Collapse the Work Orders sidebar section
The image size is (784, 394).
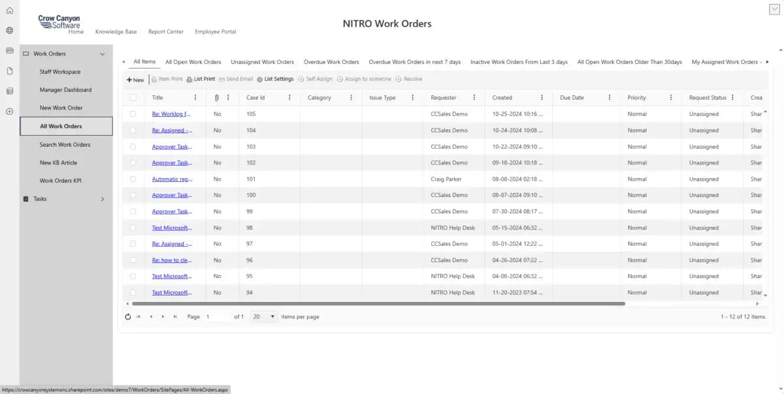(x=102, y=53)
